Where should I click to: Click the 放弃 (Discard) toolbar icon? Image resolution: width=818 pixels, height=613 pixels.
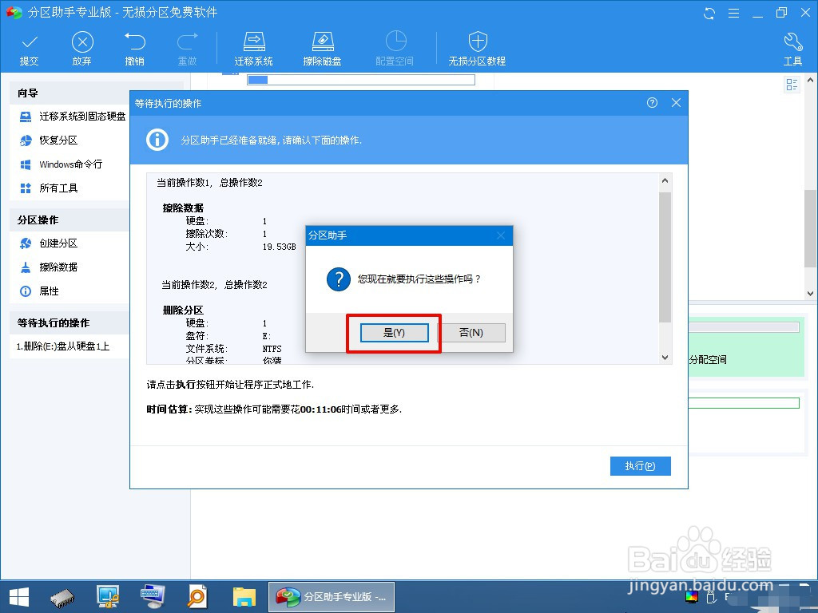tap(82, 49)
